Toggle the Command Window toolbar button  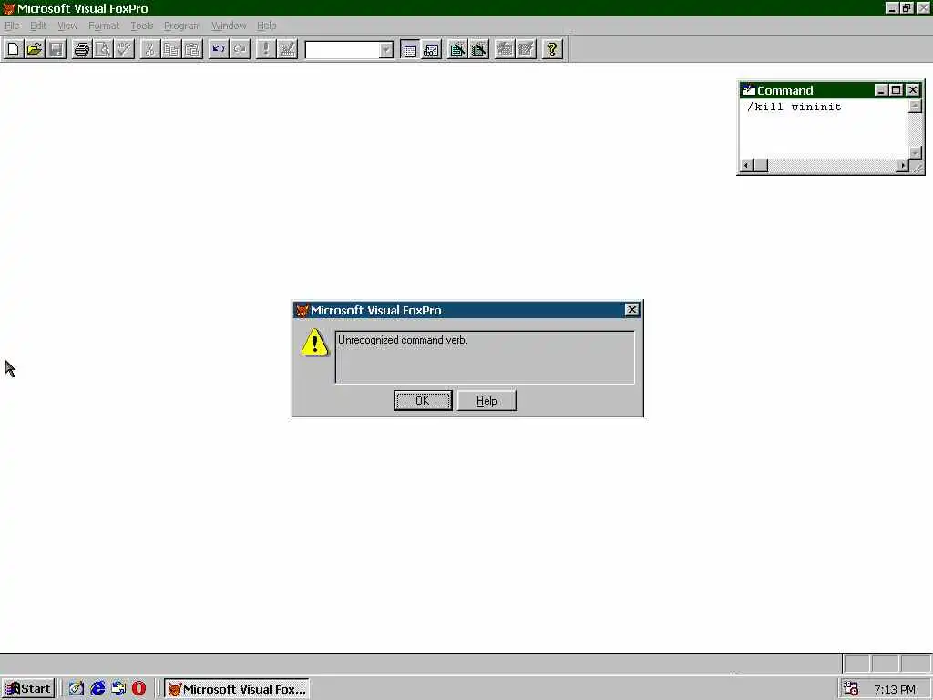tap(410, 49)
